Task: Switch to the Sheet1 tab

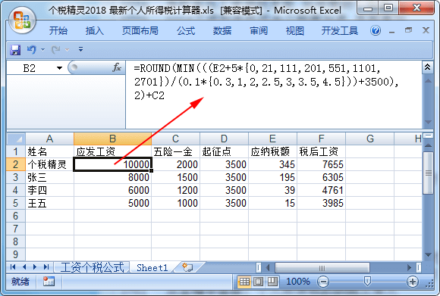Action: pos(152,268)
